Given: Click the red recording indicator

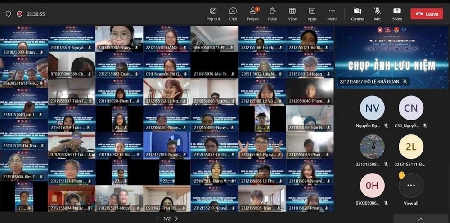Looking at the screenshot, I should pos(19,14).
